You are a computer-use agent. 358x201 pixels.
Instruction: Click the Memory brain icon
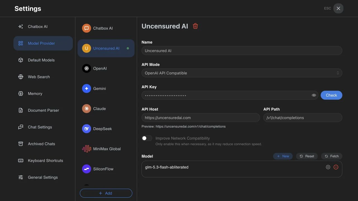coord(21,94)
